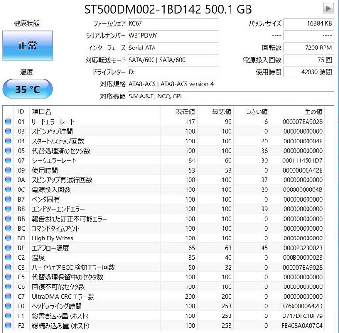Click raw value 00023230023
The height and width of the screenshot is (333, 339).
click(x=303, y=248)
